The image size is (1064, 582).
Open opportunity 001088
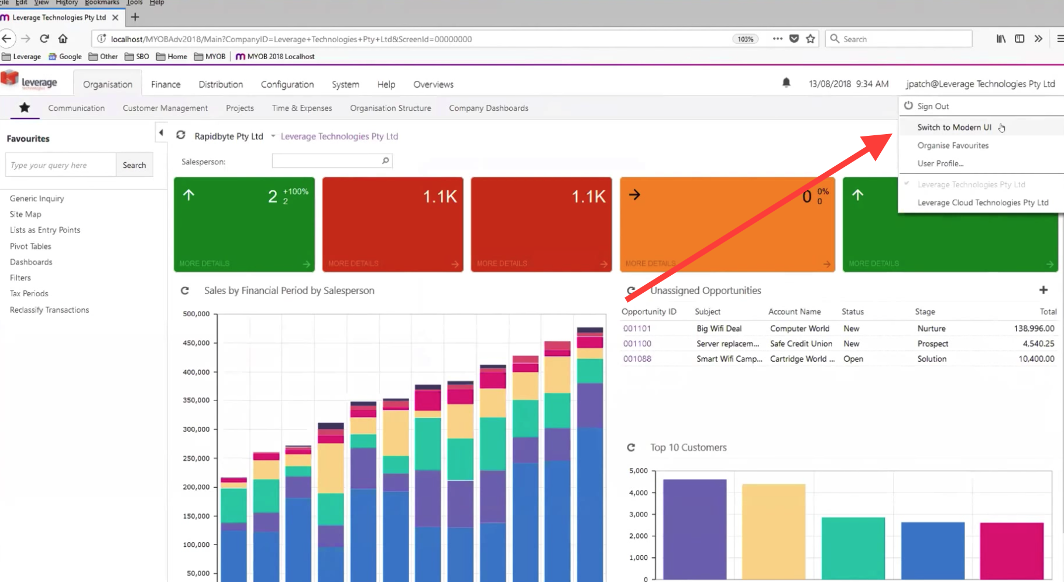pyautogui.click(x=637, y=359)
